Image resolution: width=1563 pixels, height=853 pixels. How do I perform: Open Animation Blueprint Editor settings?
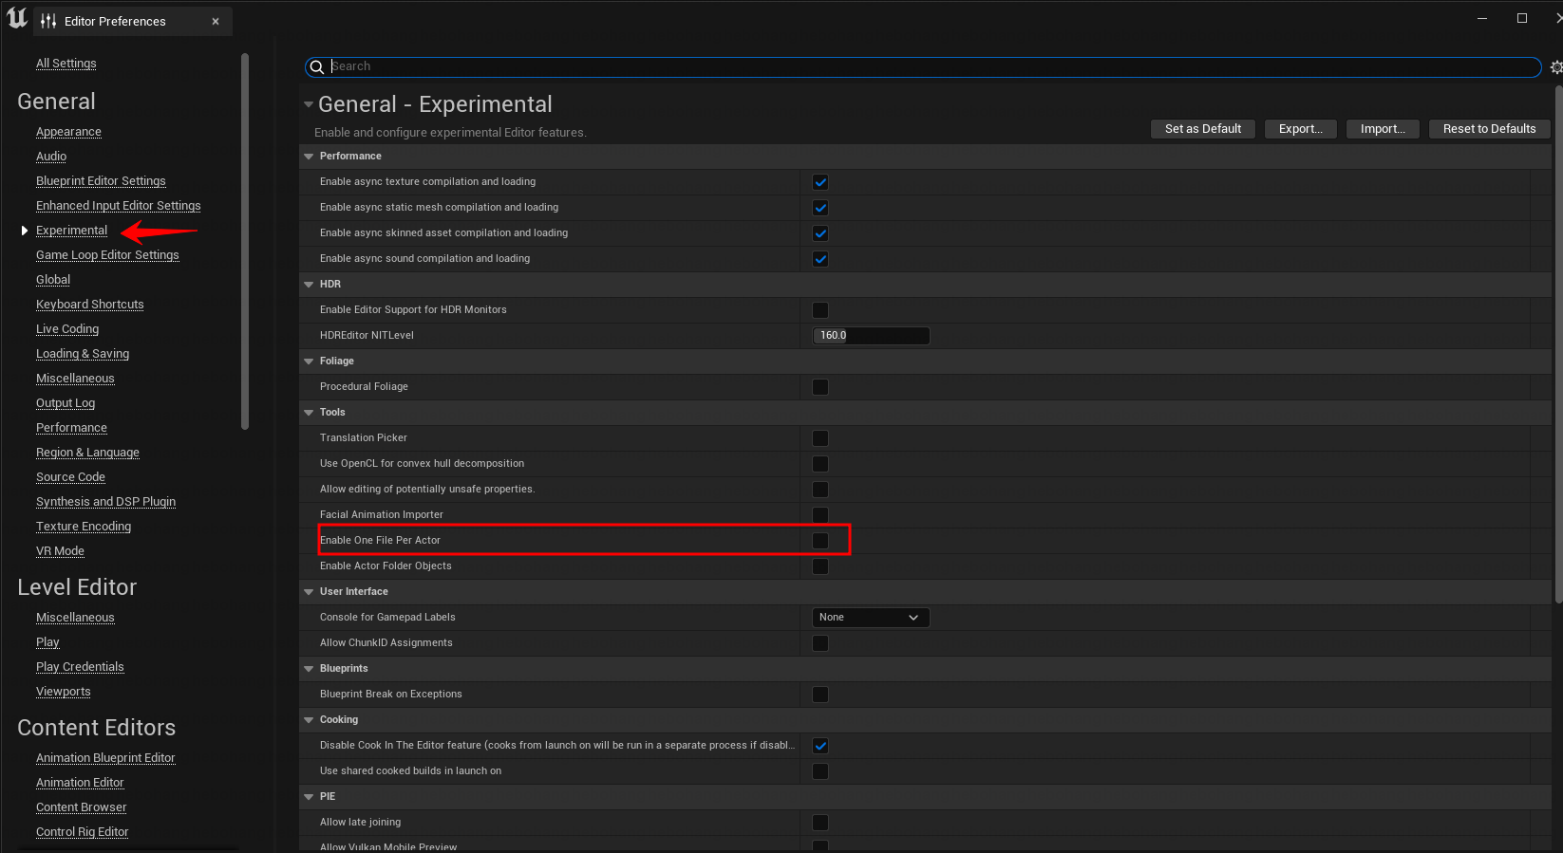click(105, 758)
